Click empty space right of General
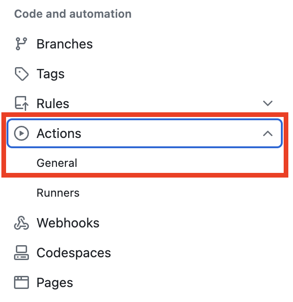Screen dimensions: 293x302 point(179,163)
